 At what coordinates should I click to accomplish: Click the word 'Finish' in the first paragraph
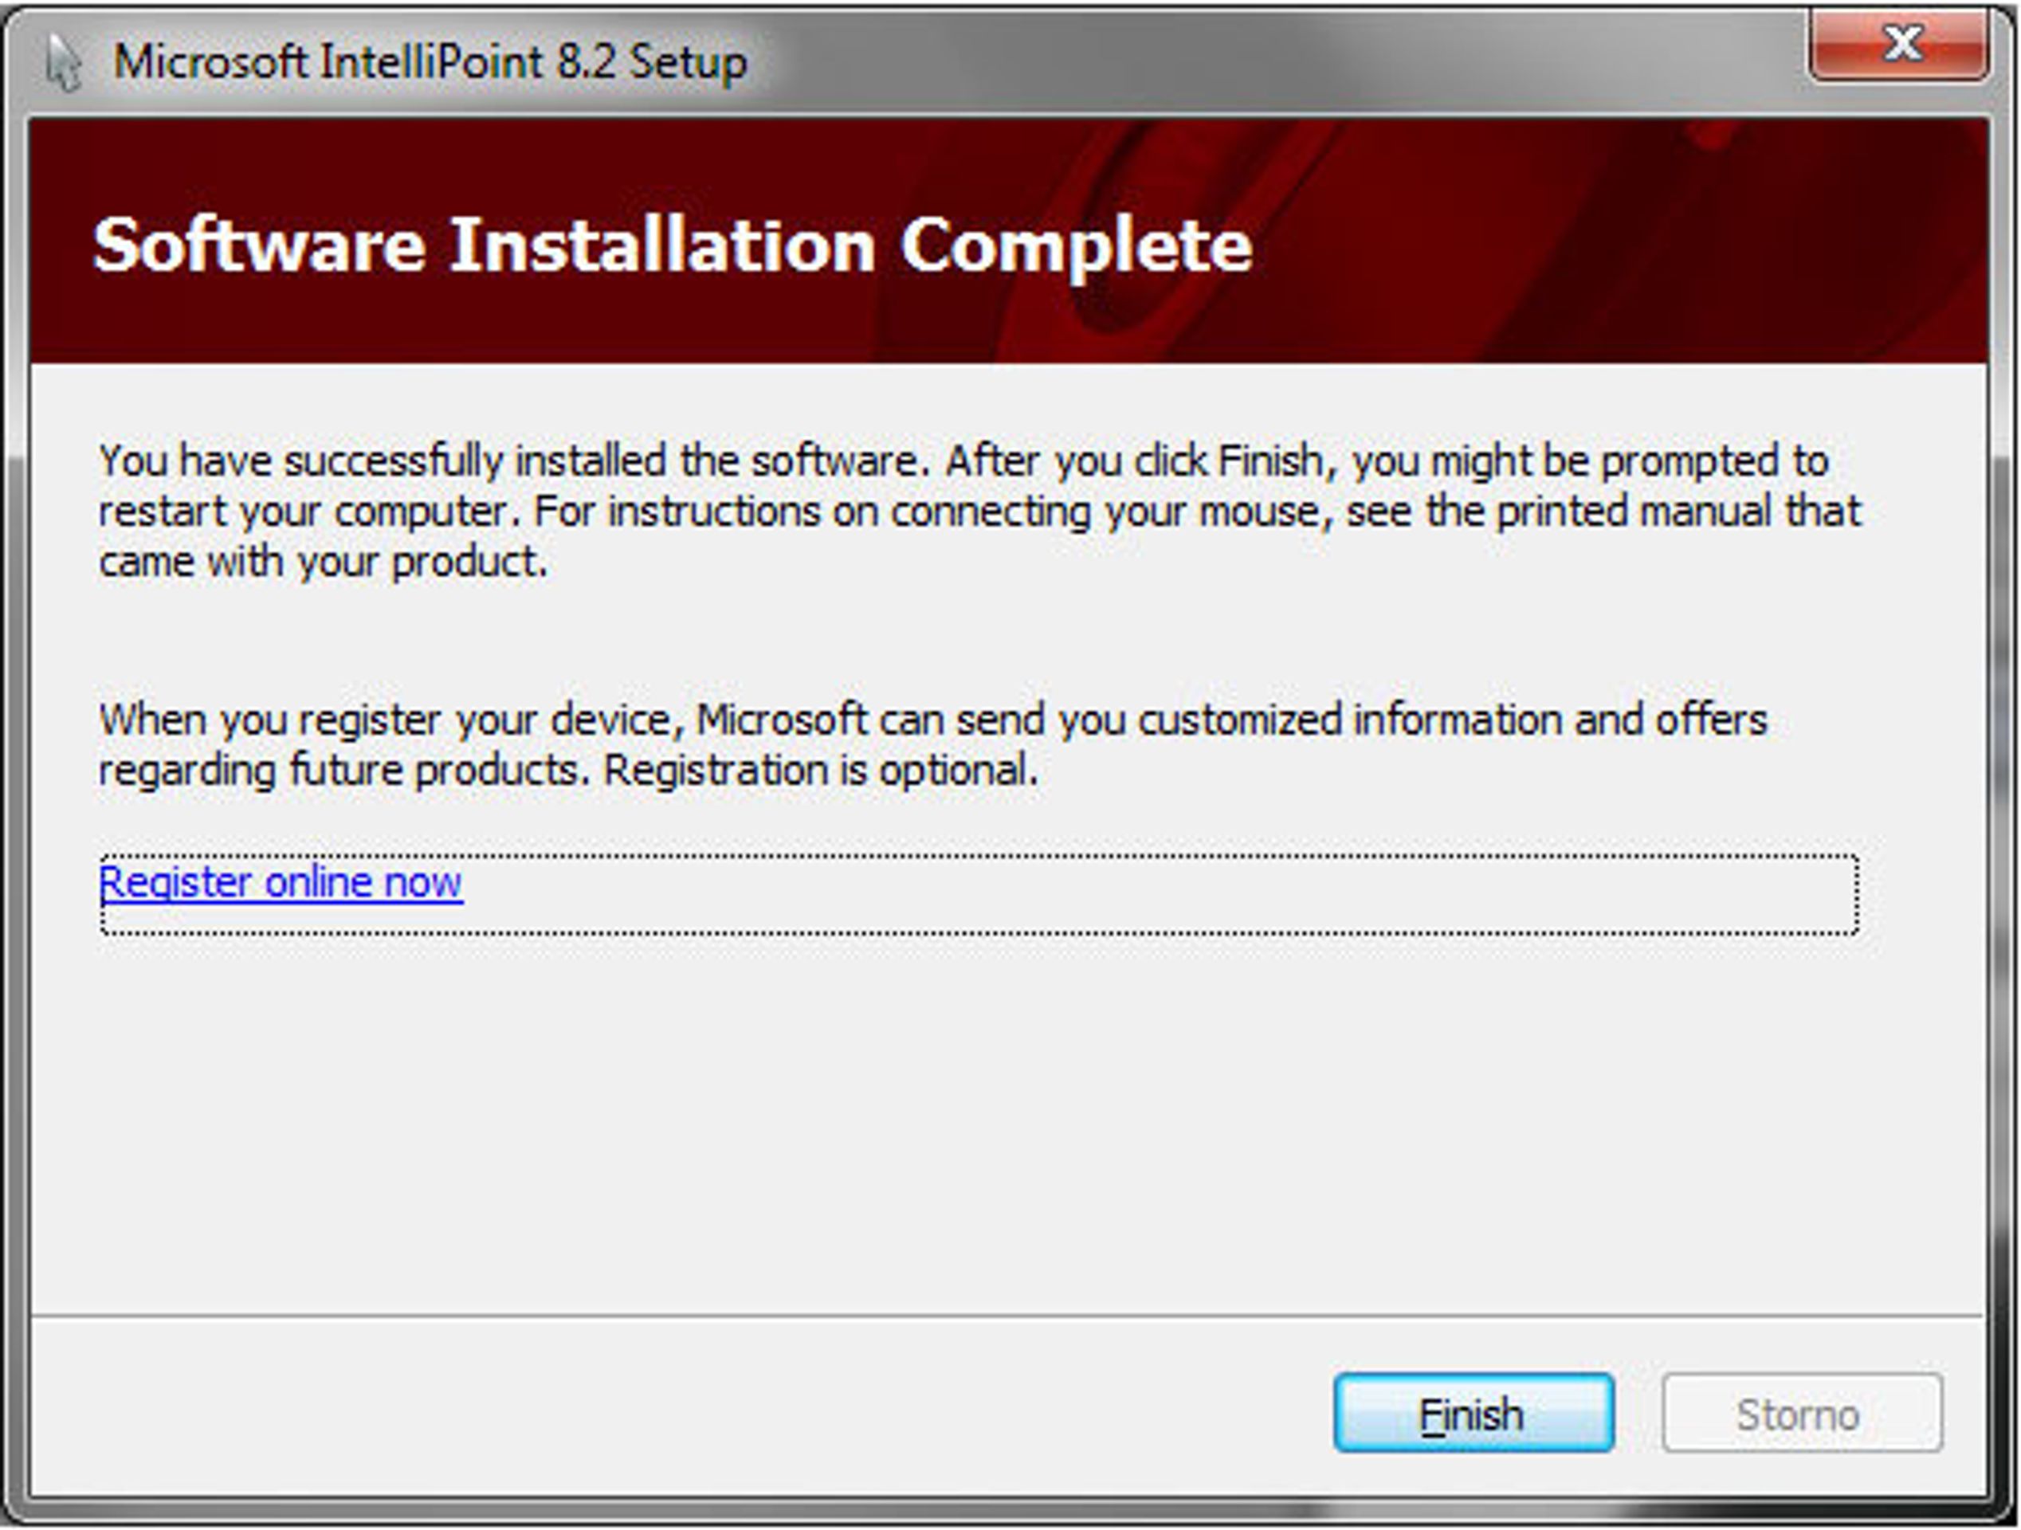click(1271, 460)
